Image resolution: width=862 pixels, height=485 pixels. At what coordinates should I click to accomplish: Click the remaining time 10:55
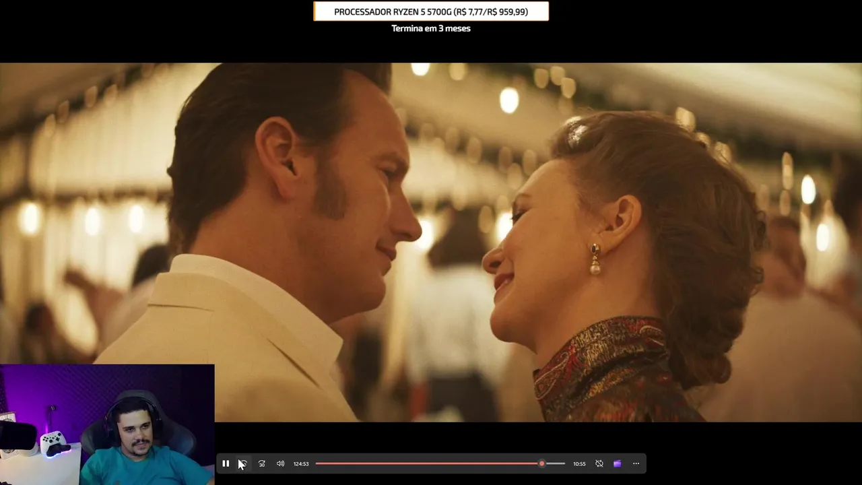[579, 463]
